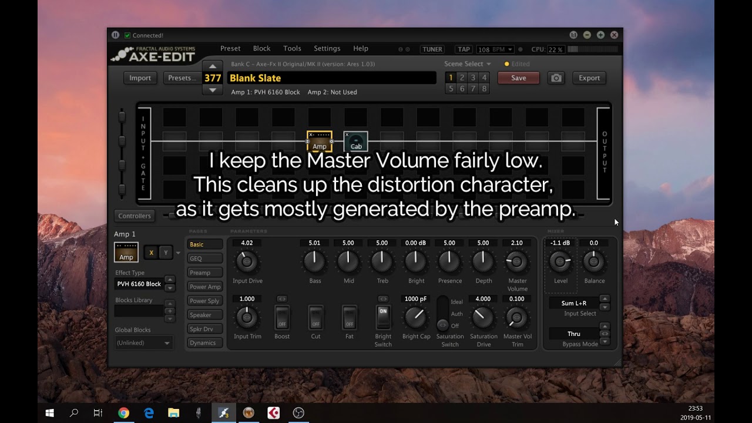Image resolution: width=752 pixels, height=423 pixels.
Task: Click the Bright Cap knob
Action: (x=415, y=317)
